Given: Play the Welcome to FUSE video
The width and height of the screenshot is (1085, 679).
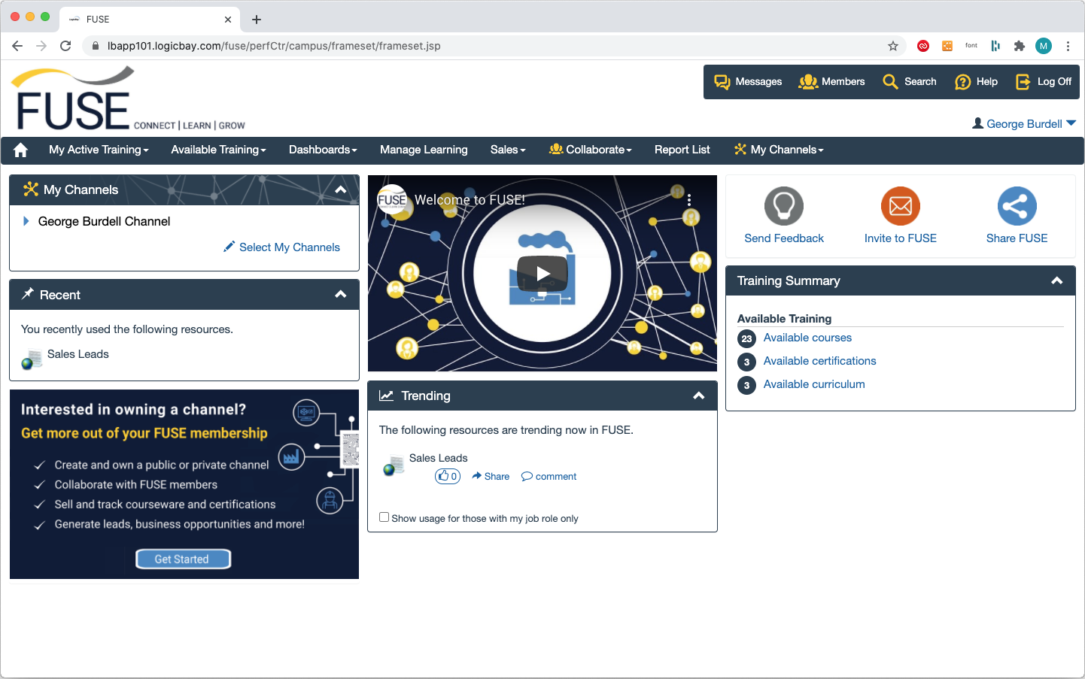Looking at the screenshot, I should pos(542,274).
